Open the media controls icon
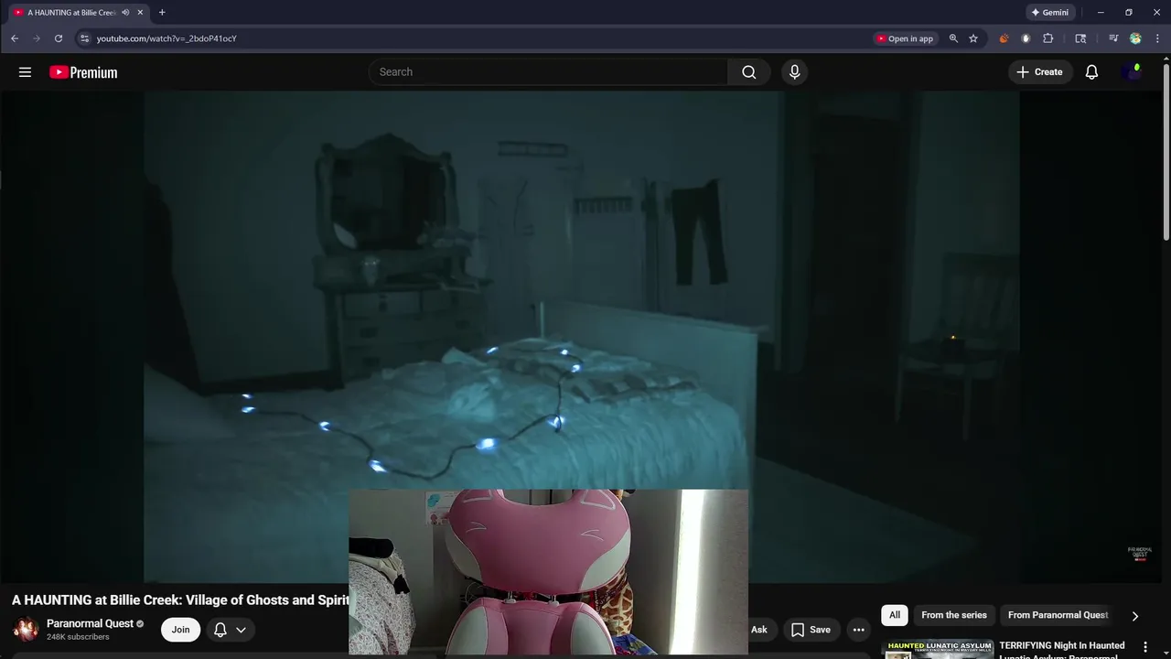 pyautogui.click(x=1113, y=38)
